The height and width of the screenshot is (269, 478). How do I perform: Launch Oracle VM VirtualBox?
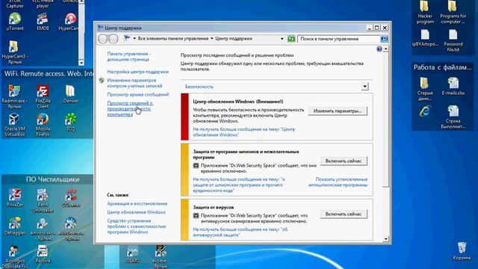coord(14,125)
